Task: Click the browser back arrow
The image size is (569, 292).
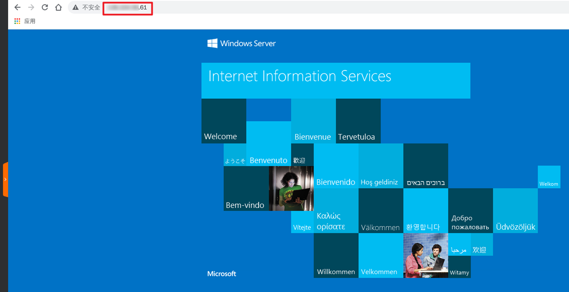Action: [x=17, y=7]
